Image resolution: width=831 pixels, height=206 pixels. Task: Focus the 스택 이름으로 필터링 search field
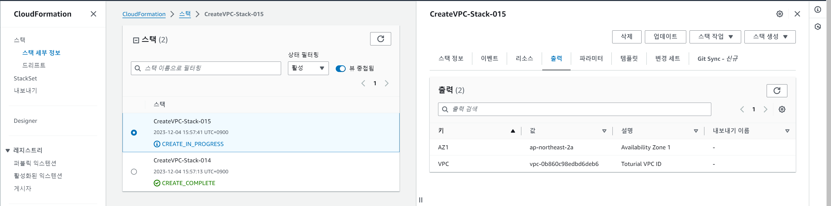(x=206, y=68)
